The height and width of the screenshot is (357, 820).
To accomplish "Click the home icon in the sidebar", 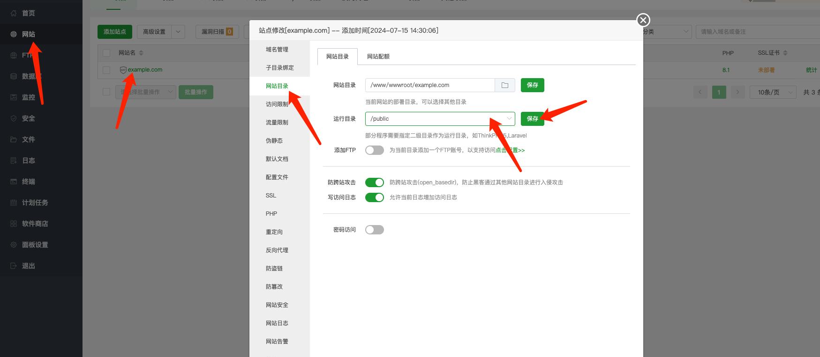I will (14, 13).
